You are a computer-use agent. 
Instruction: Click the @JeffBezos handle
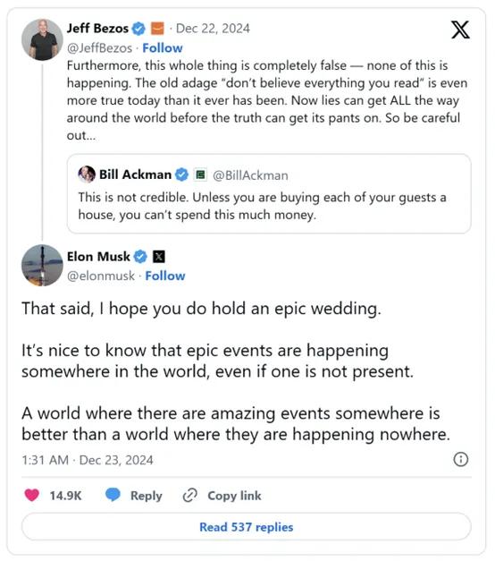[99, 48]
